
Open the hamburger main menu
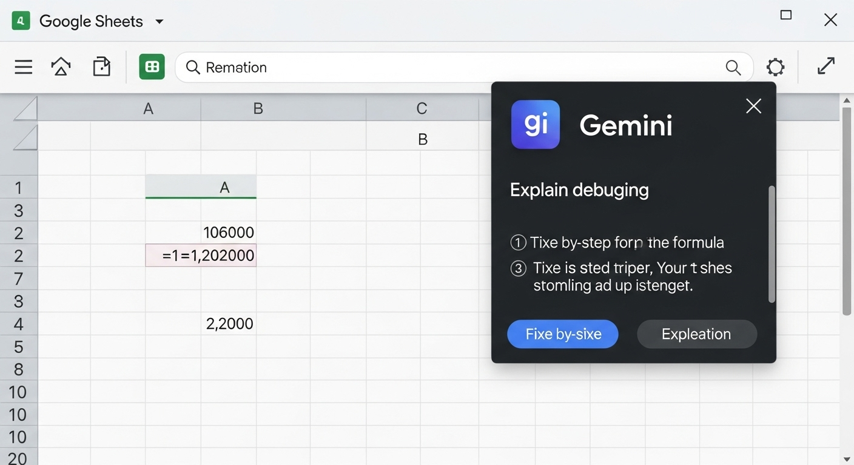pyautogui.click(x=23, y=67)
